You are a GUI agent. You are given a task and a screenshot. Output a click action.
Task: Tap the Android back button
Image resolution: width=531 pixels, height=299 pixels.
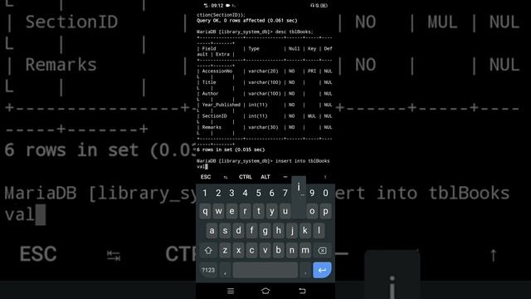pyautogui.click(x=302, y=291)
